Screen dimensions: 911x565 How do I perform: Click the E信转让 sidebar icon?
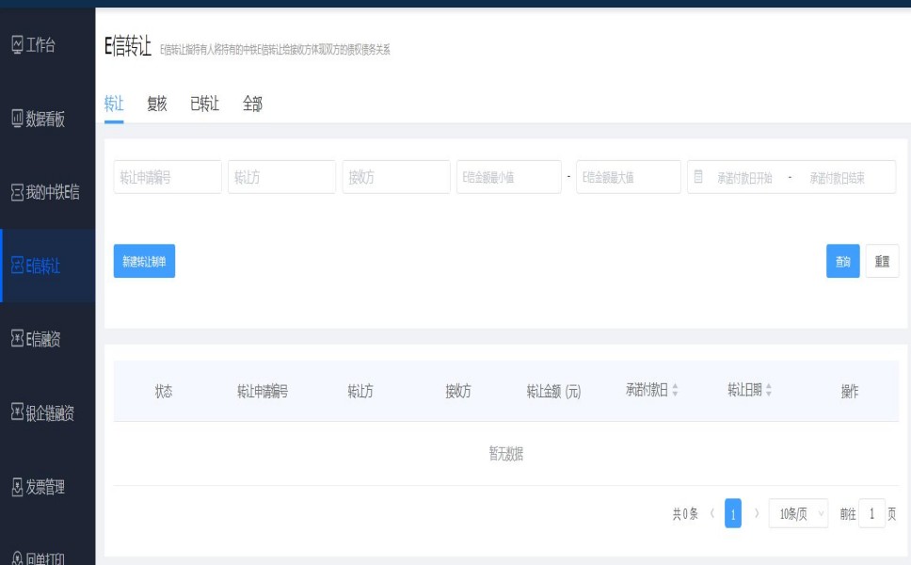16,266
